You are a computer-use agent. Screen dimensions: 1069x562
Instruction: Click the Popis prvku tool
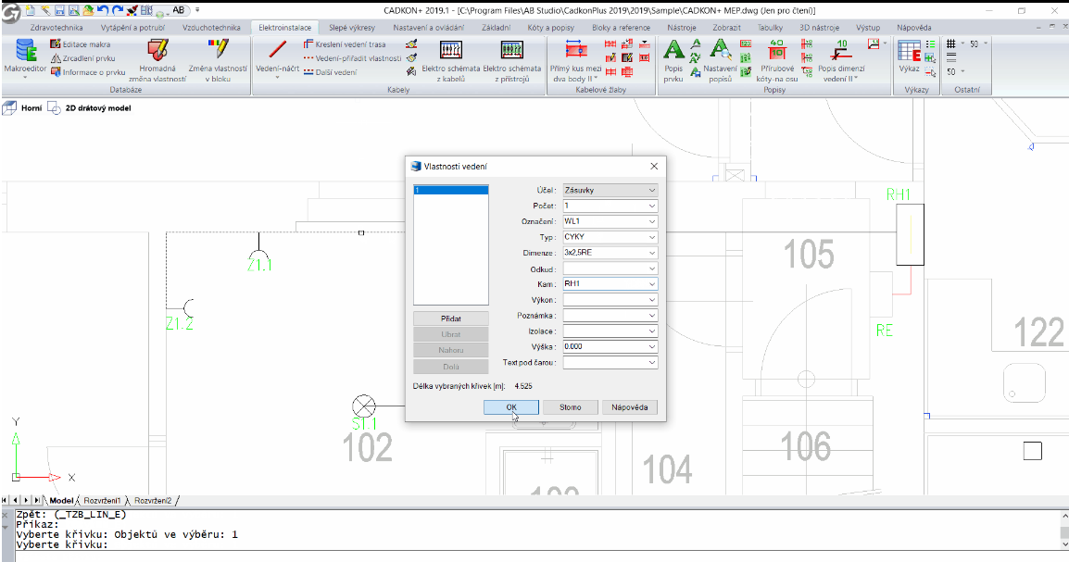point(673,60)
